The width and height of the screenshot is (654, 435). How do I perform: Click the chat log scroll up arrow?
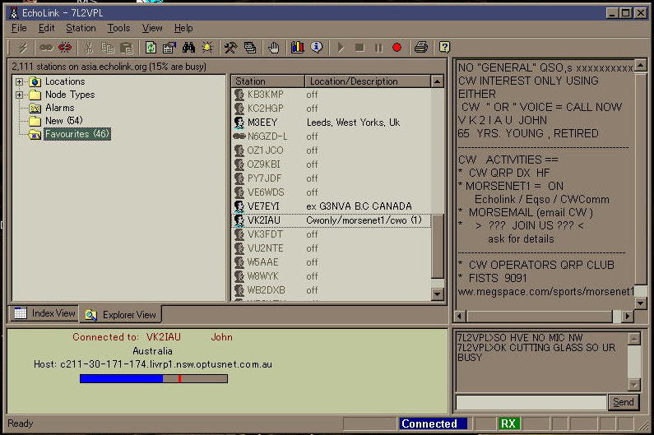(634, 338)
